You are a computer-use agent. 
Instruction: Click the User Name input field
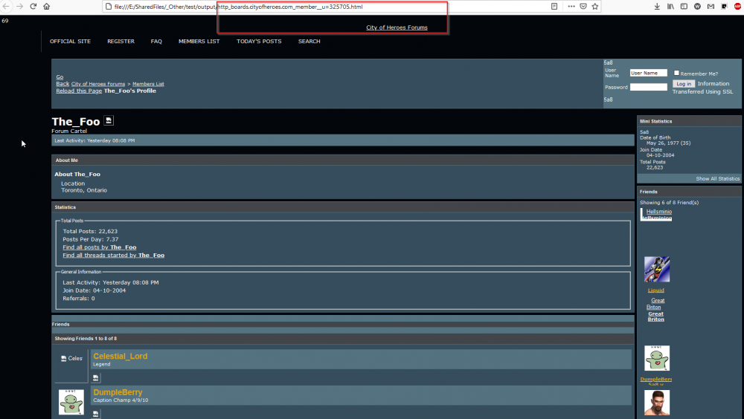pos(648,74)
